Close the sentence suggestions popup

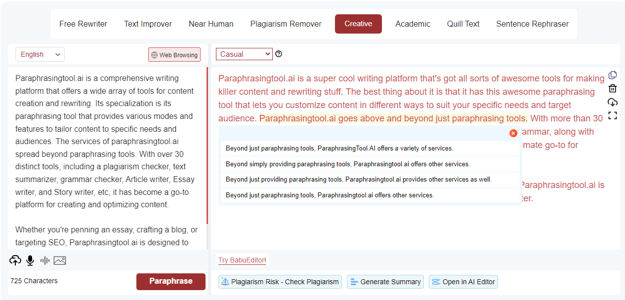pyautogui.click(x=513, y=133)
